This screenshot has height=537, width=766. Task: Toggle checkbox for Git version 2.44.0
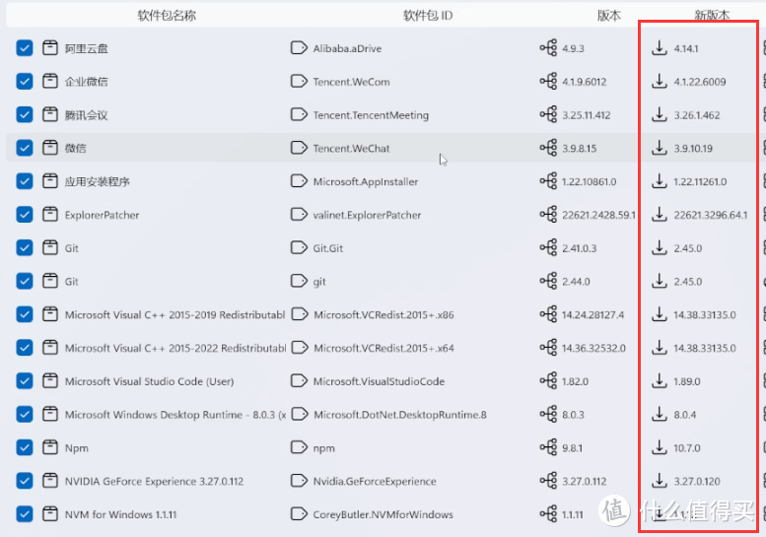pyautogui.click(x=25, y=281)
